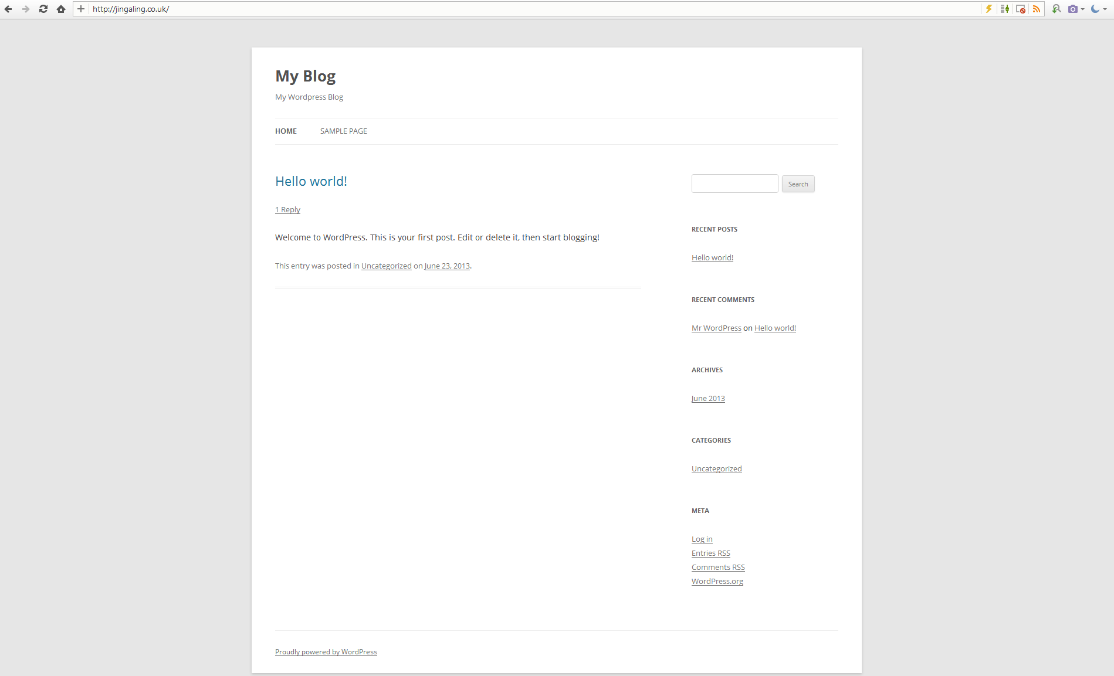The image size is (1114, 676).
Task: Open the Hello world! post title
Action: (x=311, y=181)
